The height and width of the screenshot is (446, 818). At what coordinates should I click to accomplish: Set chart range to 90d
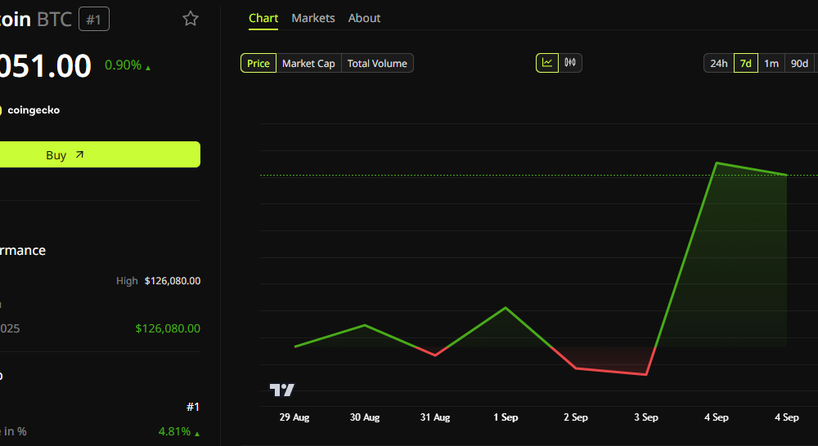pyautogui.click(x=799, y=63)
